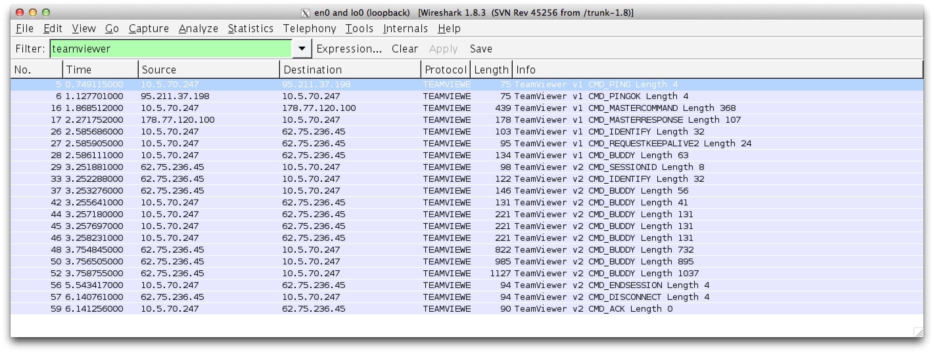
Task: Minimize the Wireshark window with yellow button
Action: point(33,13)
